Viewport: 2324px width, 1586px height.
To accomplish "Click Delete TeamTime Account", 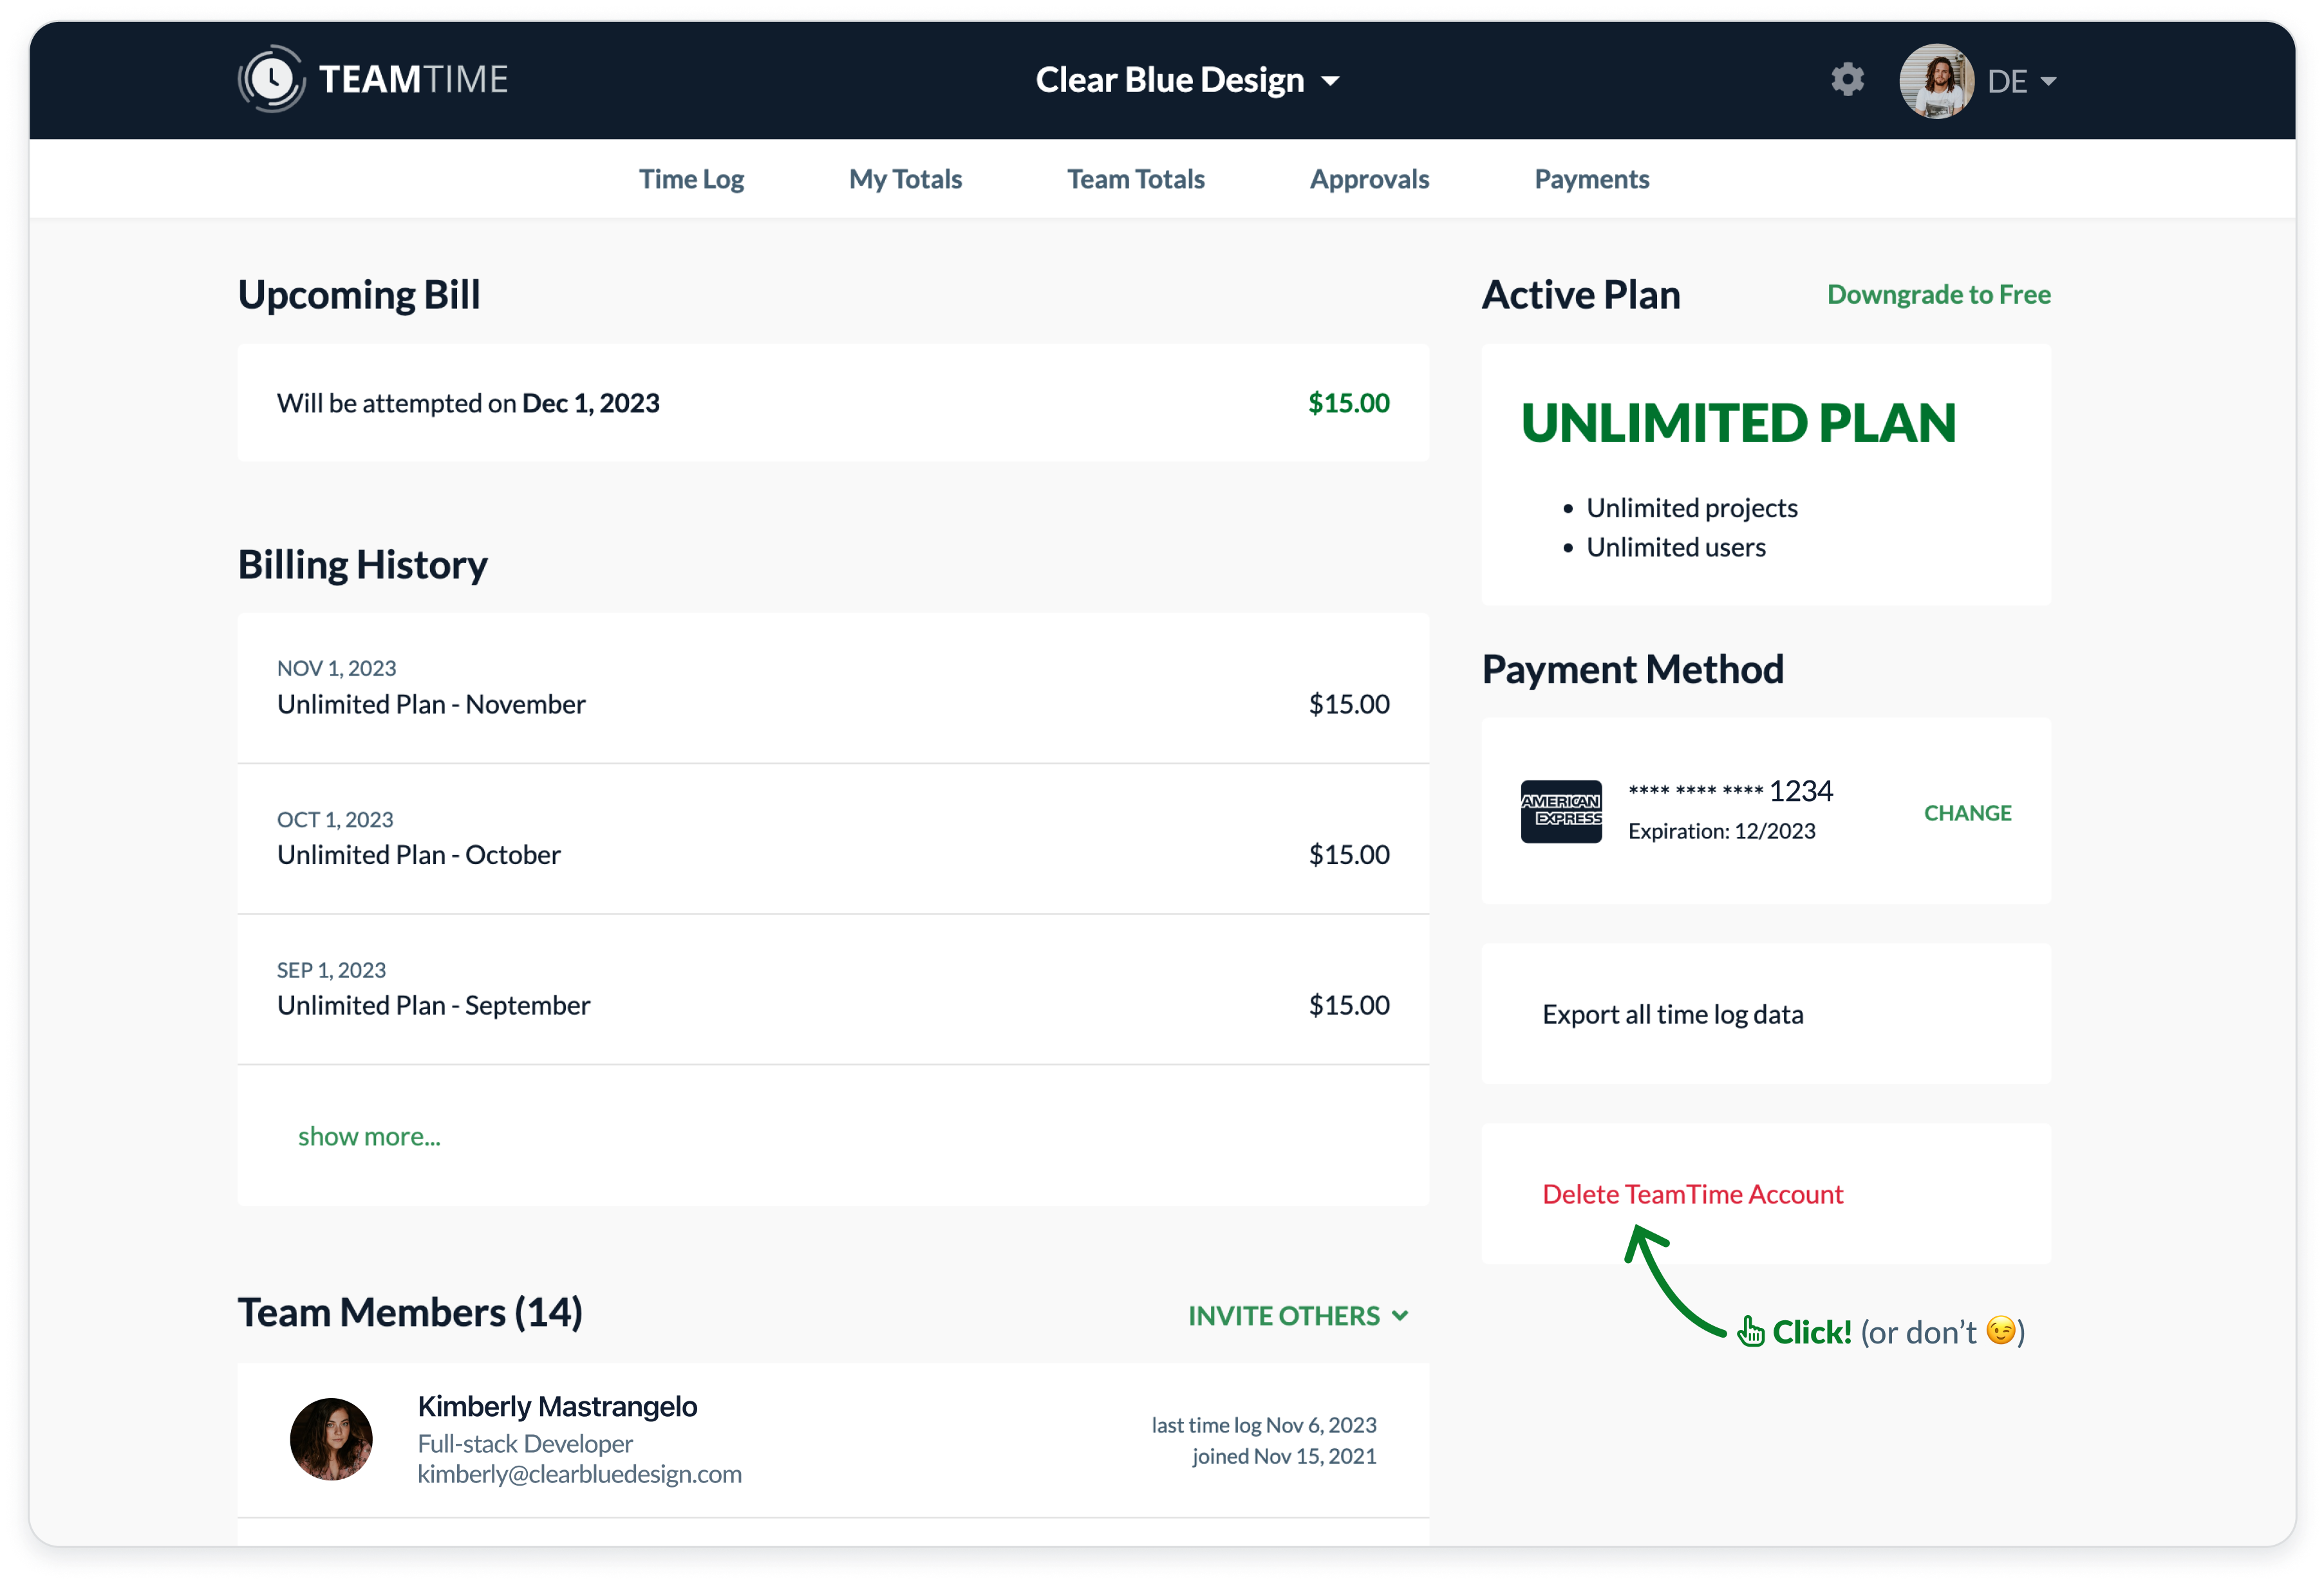I will (x=1692, y=1194).
